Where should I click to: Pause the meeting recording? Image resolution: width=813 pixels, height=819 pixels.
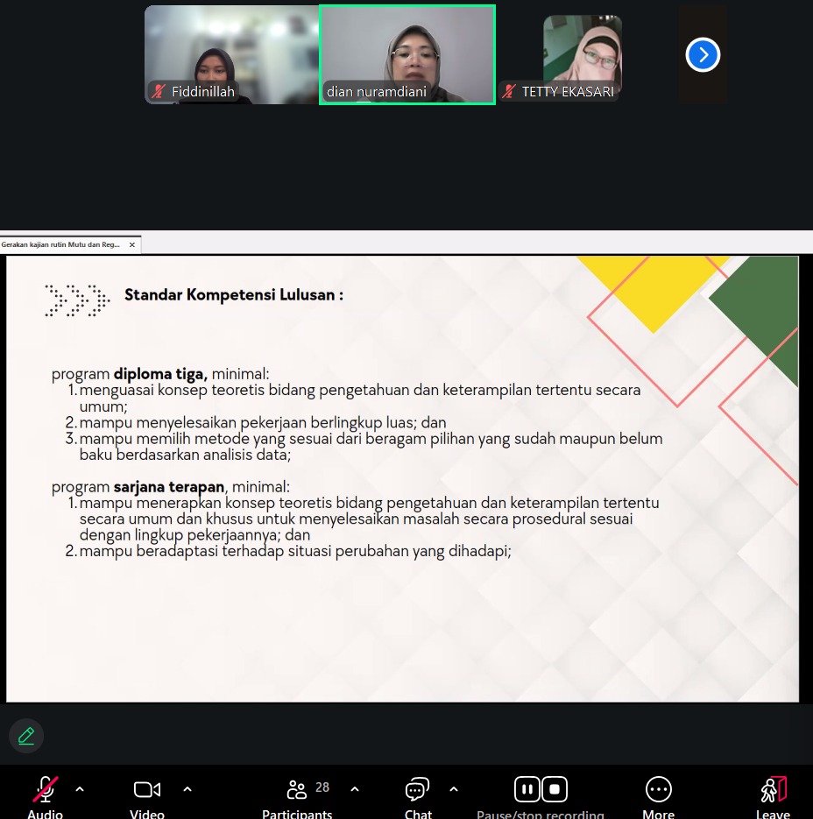pyautogui.click(x=527, y=789)
